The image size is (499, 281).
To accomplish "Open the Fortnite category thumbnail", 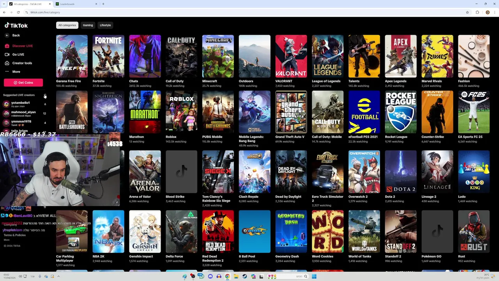I will pyautogui.click(x=108, y=56).
